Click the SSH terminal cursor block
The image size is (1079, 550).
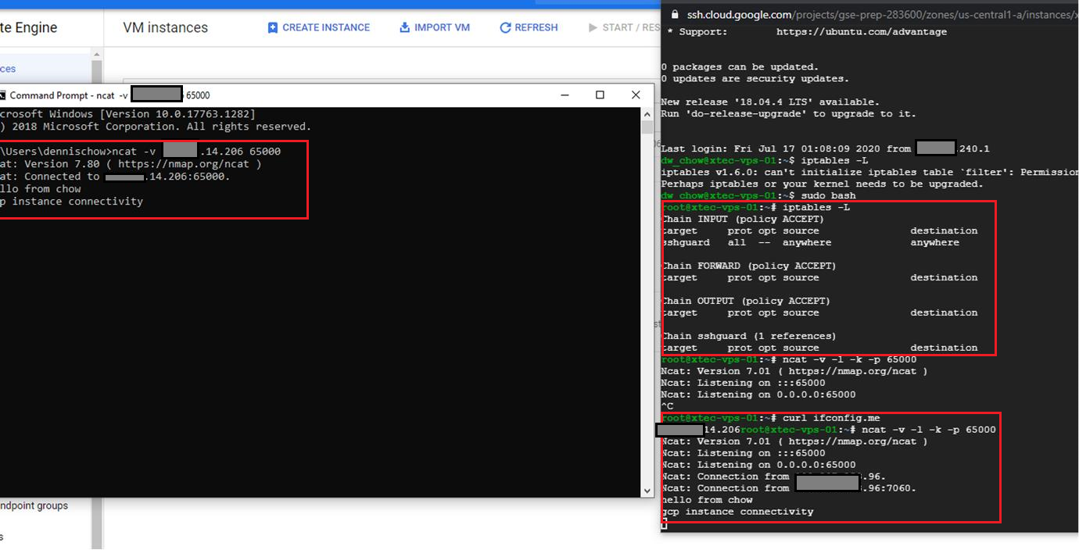664,525
